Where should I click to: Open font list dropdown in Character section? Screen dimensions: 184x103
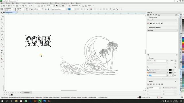pos(167,61)
